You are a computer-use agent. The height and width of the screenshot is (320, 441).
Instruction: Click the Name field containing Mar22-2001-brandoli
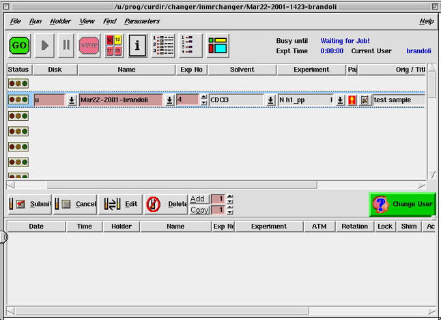tap(121, 100)
